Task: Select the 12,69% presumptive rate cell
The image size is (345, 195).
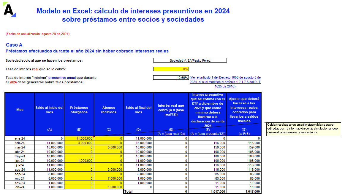Action: (171, 78)
